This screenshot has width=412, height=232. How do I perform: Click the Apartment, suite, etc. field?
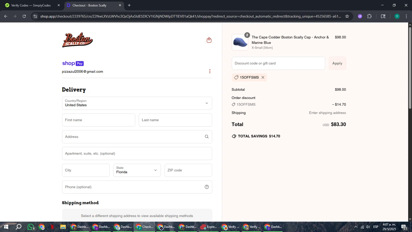(x=137, y=154)
